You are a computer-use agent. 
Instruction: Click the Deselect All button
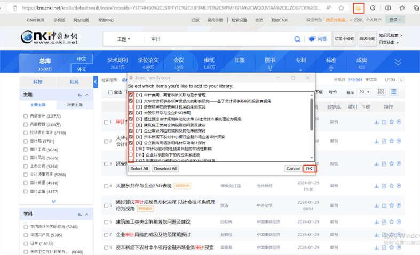click(165, 169)
